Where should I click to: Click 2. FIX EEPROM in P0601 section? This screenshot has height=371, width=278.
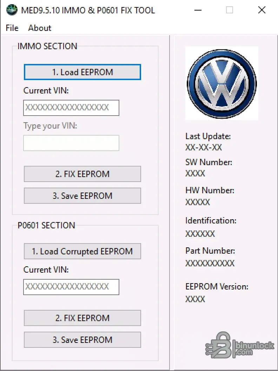[x=82, y=318]
